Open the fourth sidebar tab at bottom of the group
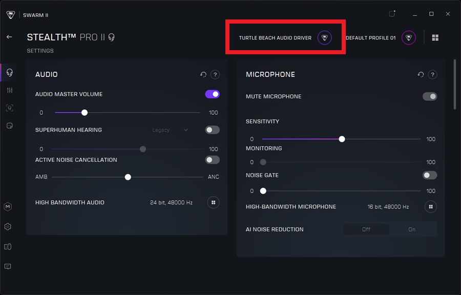Viewport: 461px width, 295px height. (x=10, y=126)
